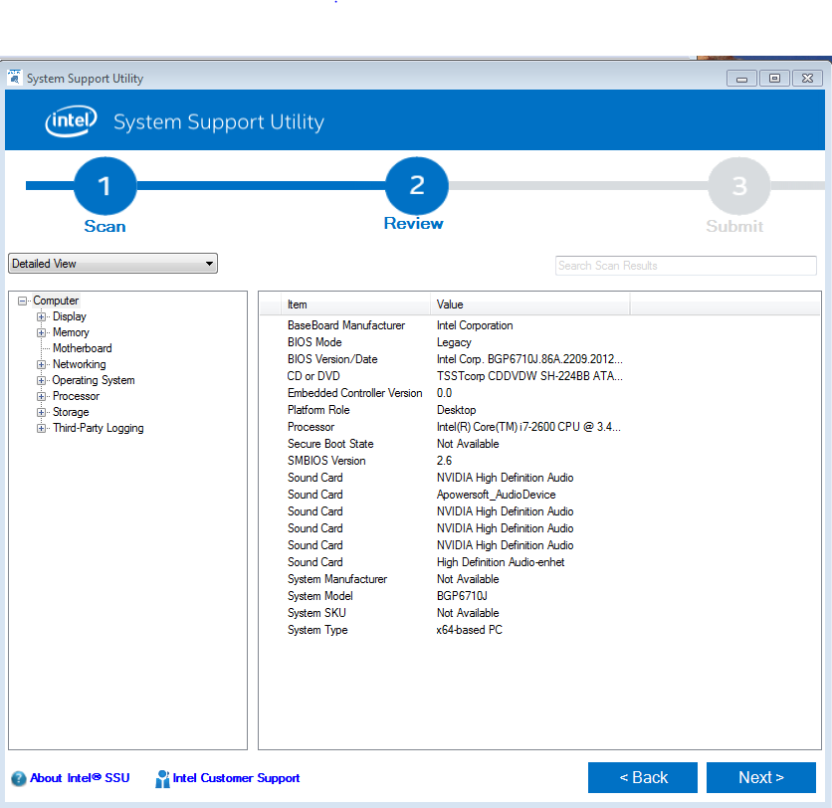The width and height of the screenshot is (832, 808).
Task: Click the Search Scan Results field
Action: click(x=685, y=266)
